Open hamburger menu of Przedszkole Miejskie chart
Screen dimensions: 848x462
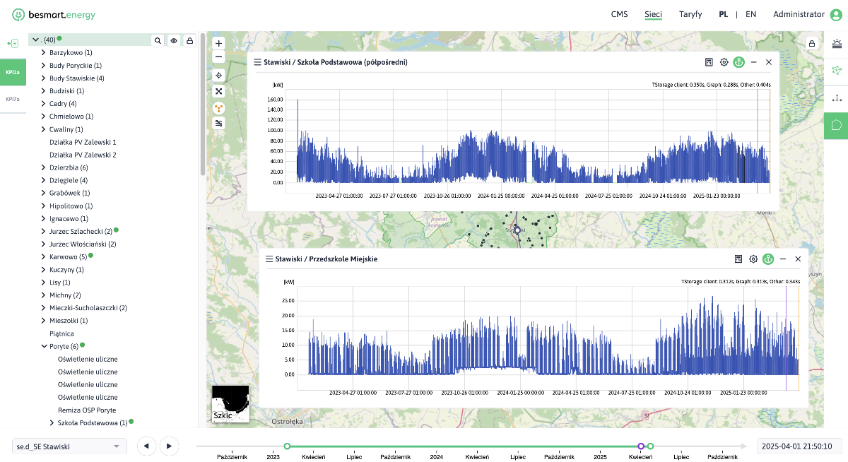pos(269,259)
